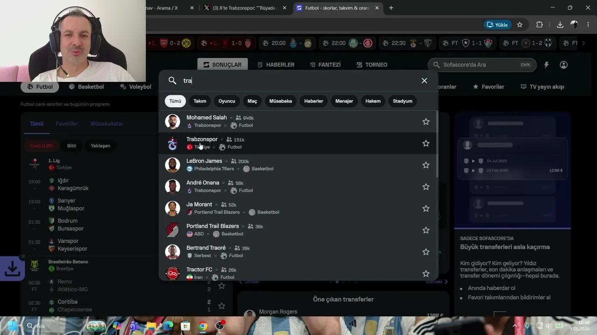Close the 'Futbol - skorlar' browser tab
The image size is (597, 335).
(x=377, y=8)
